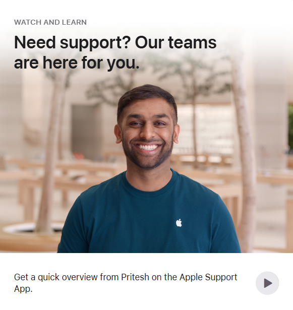
Task: Click the 'are here for you.' headline line
Action: (x=77, y=63)
